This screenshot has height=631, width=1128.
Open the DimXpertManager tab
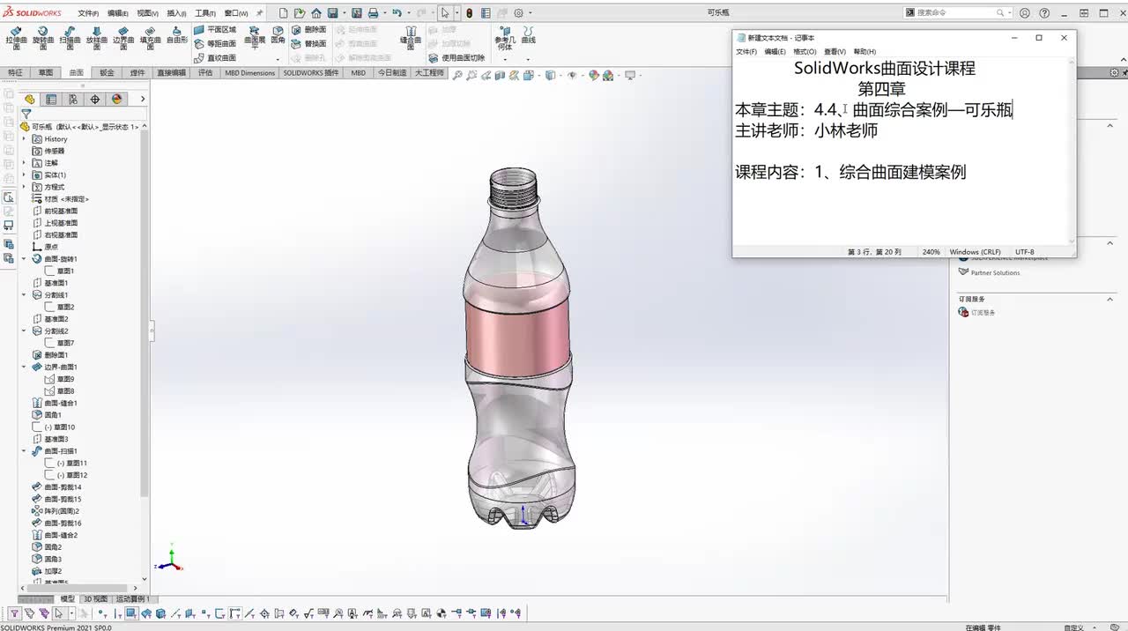point(95,99)
